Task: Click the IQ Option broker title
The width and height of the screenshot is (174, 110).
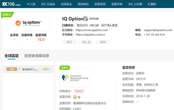Action: [x=73, y=19]
